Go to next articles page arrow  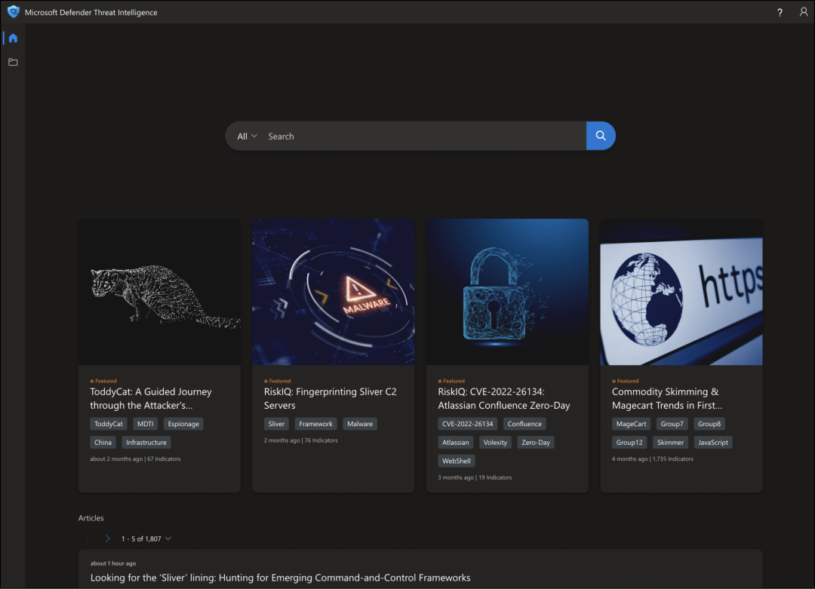point(108,538)
